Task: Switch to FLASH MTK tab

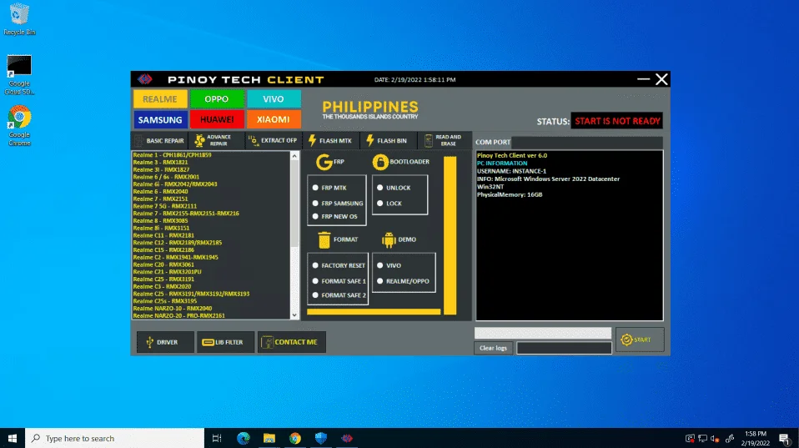Action: coord(331,141)
